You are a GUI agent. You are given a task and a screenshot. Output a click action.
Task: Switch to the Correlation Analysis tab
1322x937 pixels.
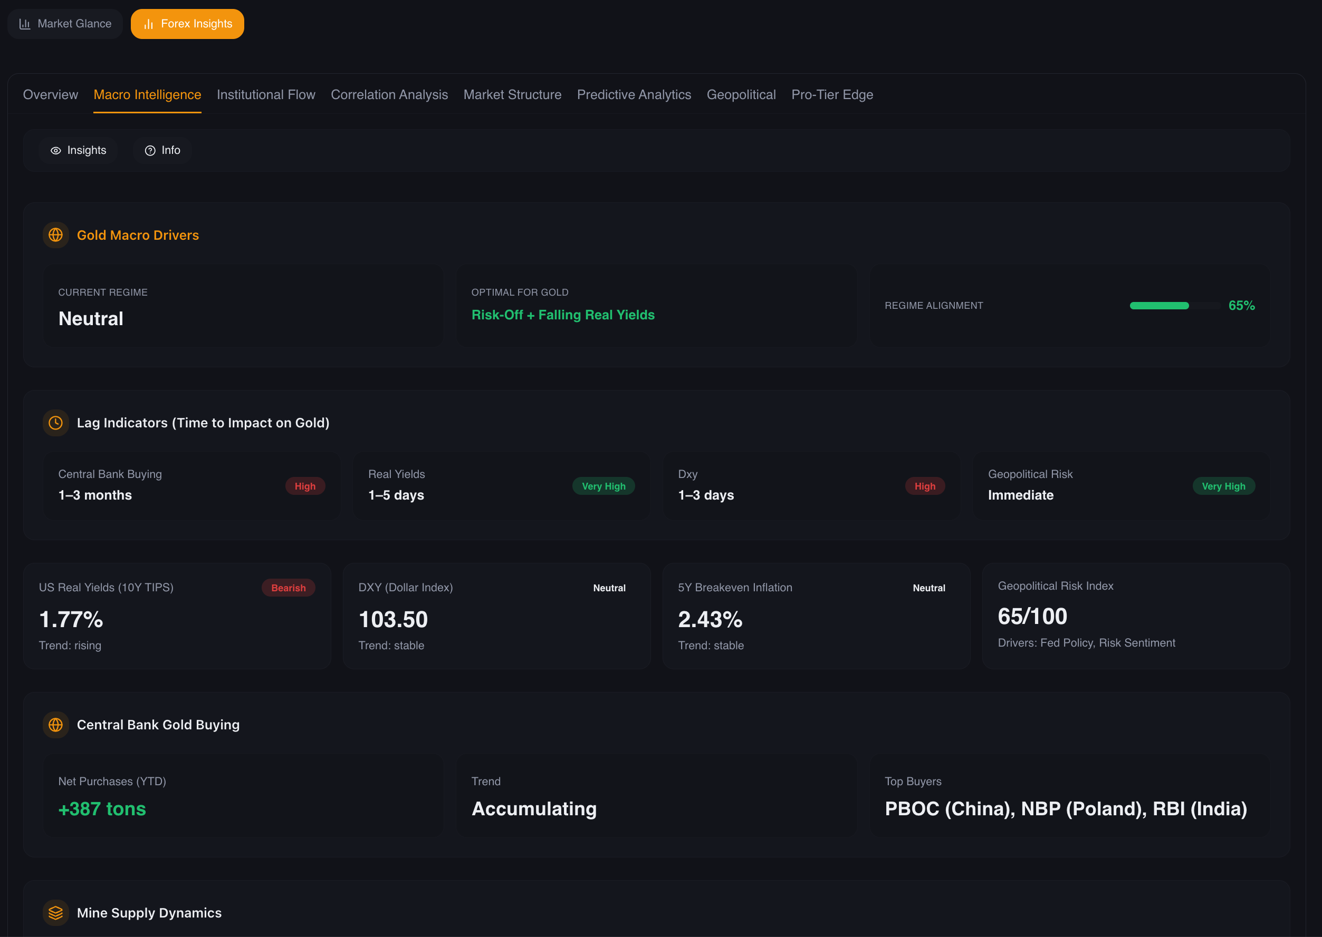(389, 95)
